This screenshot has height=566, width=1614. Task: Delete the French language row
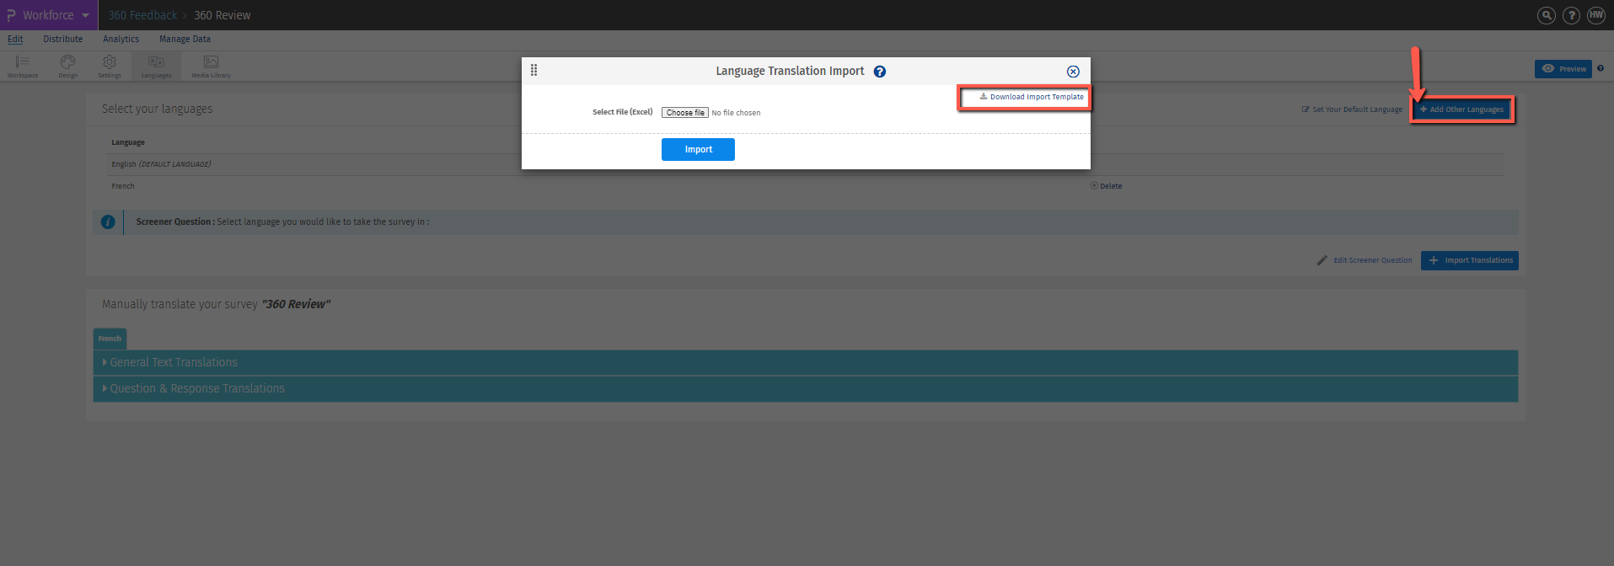pyautogui.click(x=1106, y=186)
